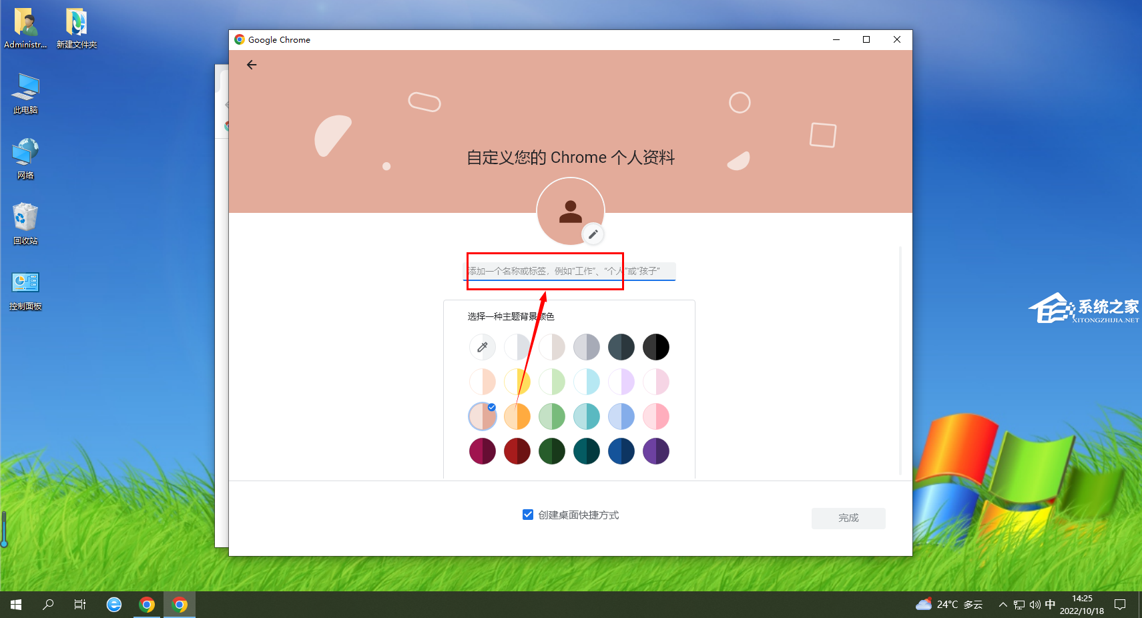Choose the pale yellow theme swatch
The image size is (1142, 618).
(x=517, y=382)
